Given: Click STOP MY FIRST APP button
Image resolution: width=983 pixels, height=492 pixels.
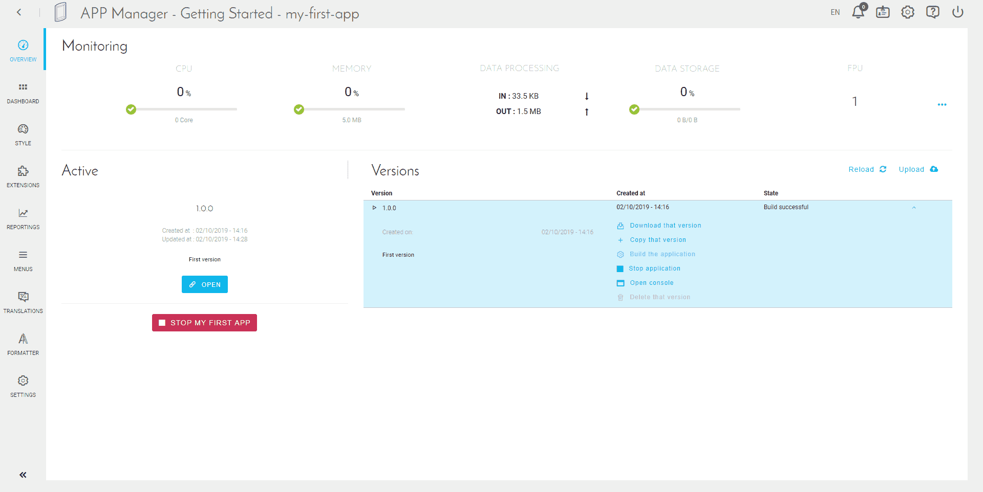Looking at the screenshot, I should point(204,323).
